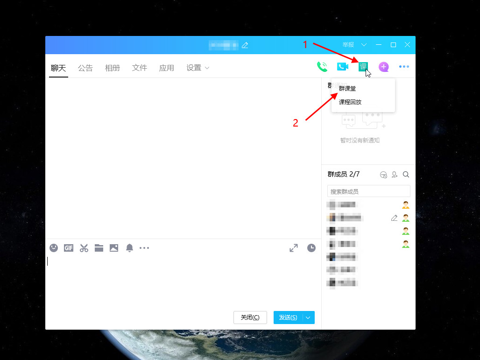Switch to the 公告 tab
The image size is (480, 360).
pyautogui.click(x=85, y=68)
